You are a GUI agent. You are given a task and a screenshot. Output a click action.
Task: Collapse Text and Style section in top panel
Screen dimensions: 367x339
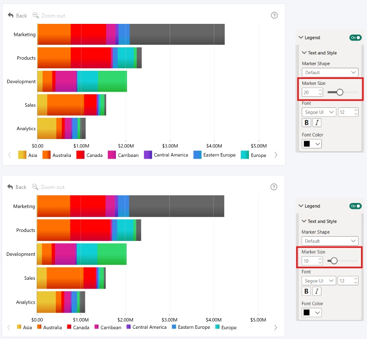coord(304,53)
